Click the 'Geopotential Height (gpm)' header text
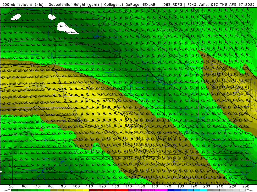The image size is (257, 192). pos(74,4)
